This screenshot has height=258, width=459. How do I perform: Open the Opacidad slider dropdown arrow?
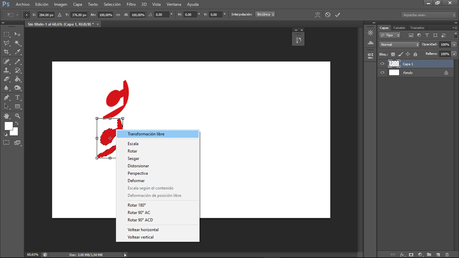(454, 44)
